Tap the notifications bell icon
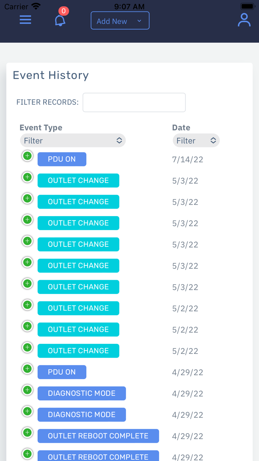Screen dimensions: 259x461 [60, 20]
